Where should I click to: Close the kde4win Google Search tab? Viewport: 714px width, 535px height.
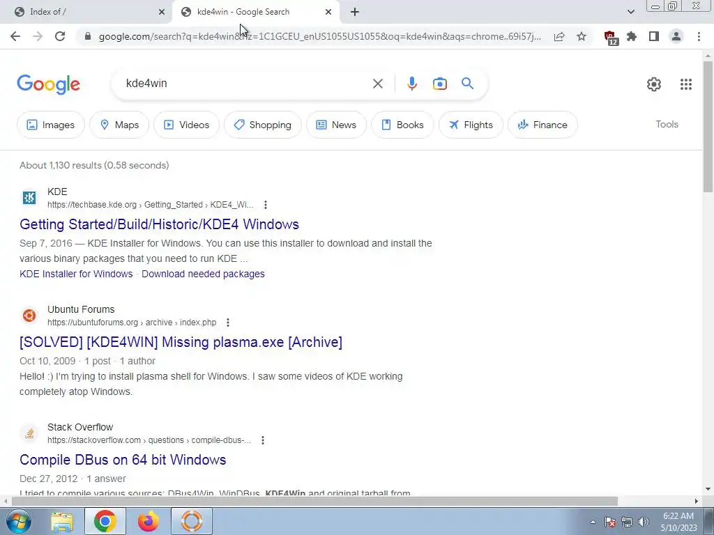tap(328, 12)
